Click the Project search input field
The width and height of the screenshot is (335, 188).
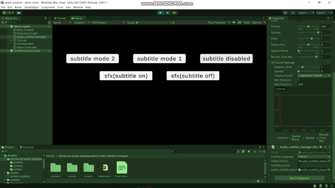[204, 151]
